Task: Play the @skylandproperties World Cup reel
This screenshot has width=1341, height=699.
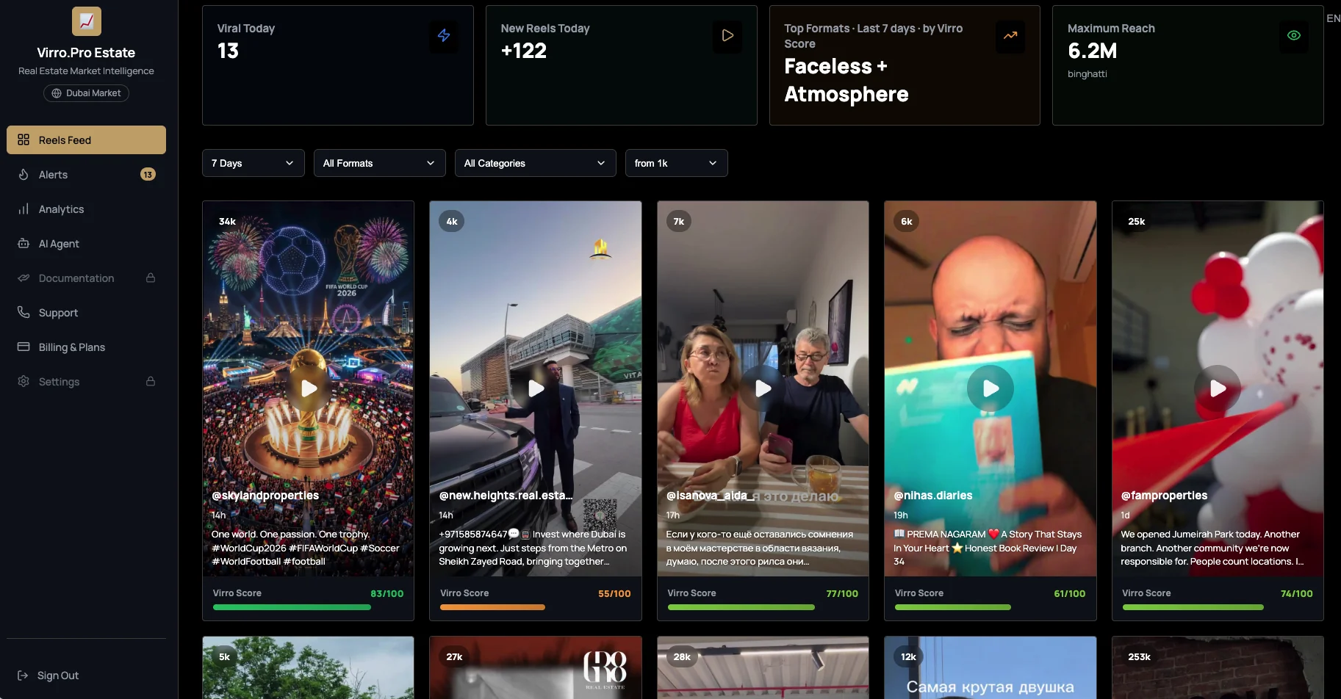Action: point(308,388)
